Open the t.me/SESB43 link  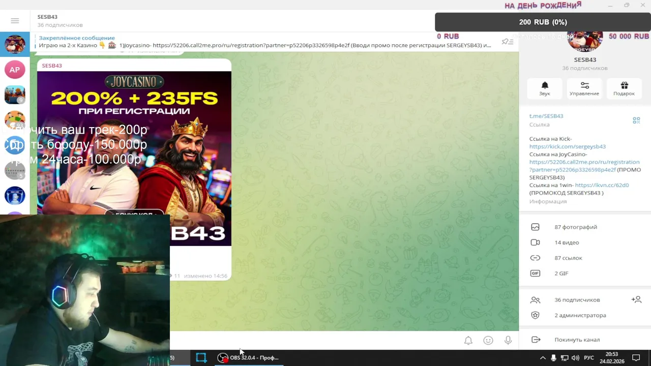click(546, 116)
